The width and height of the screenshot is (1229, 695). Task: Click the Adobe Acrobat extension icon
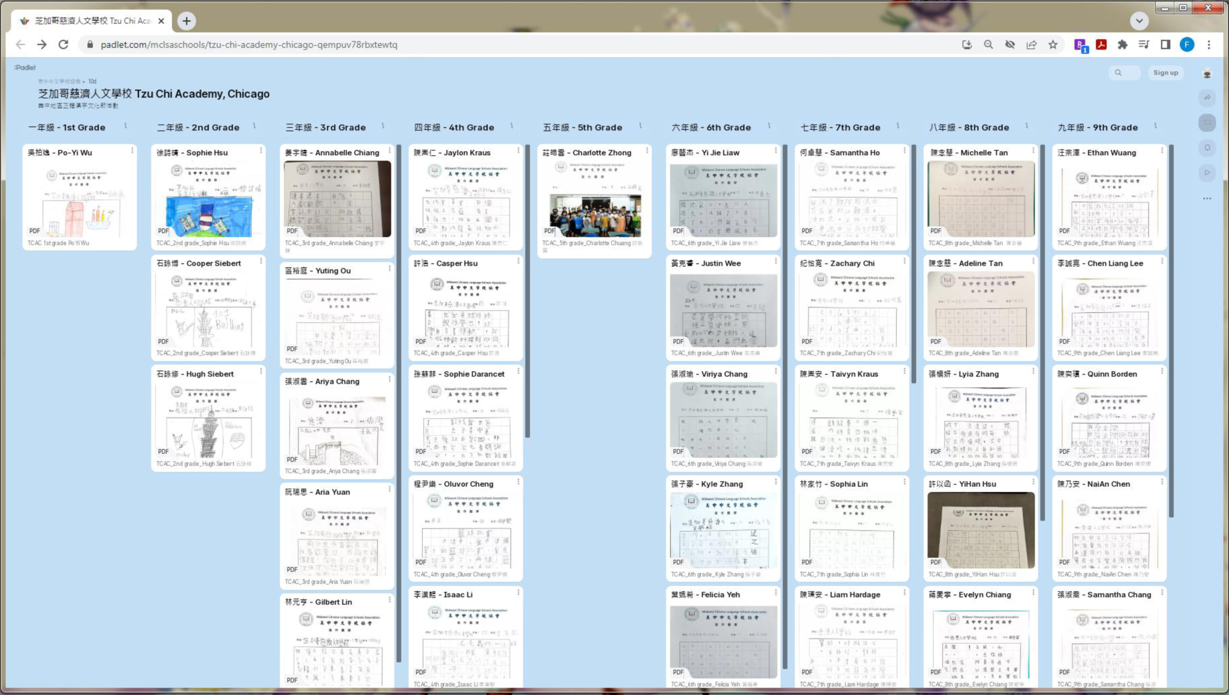tap(1101, 45)
